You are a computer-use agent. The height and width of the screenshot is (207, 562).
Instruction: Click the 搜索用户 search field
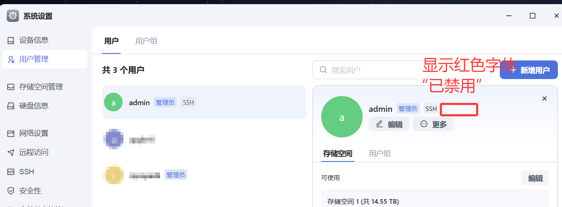(402, 70)
